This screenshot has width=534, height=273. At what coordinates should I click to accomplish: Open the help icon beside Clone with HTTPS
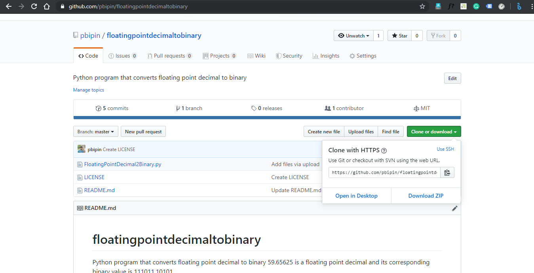[384, 150]
